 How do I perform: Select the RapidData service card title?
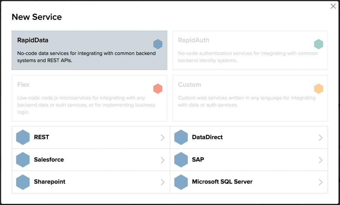(x=33, y=40)
